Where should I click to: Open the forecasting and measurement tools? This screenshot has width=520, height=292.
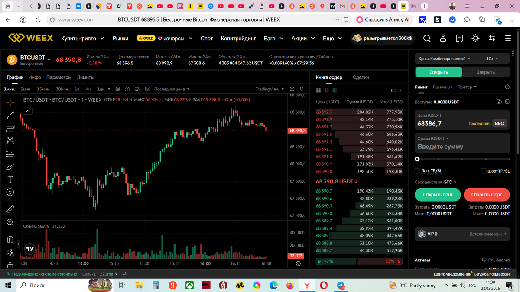pos(10,154)
